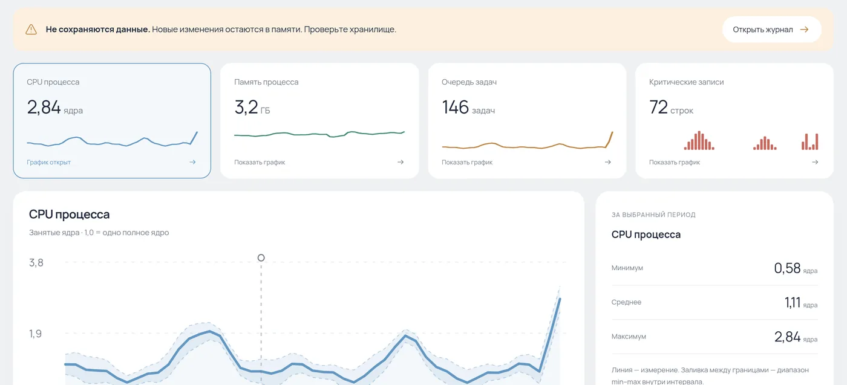Click the orange task queue sparkline
Screen dimensions: 847x385
tap(527, 141)
